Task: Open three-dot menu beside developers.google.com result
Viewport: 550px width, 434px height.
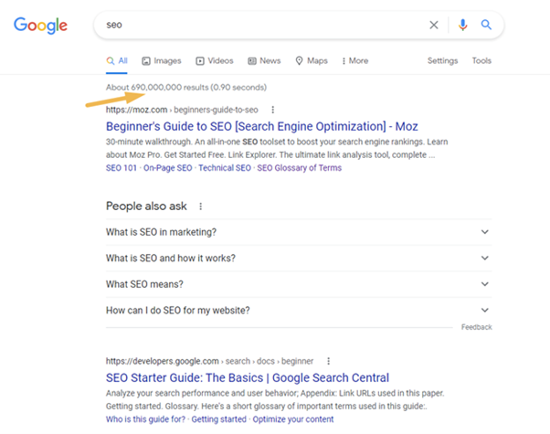Action: 329,361
